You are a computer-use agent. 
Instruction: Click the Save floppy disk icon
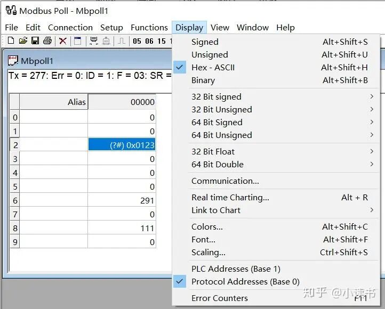point(35,40)
